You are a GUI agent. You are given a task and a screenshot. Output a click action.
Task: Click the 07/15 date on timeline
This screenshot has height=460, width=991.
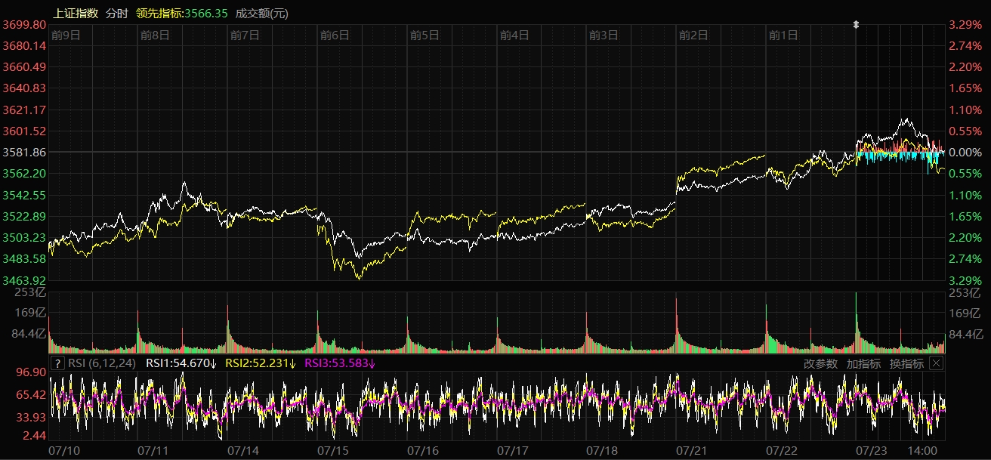pos(332,450)
